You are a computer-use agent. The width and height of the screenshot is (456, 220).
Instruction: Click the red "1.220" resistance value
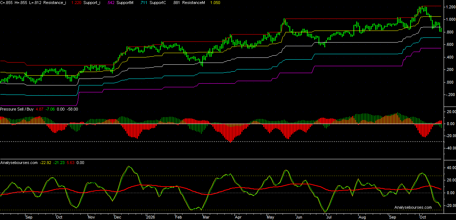pos(76,3)
